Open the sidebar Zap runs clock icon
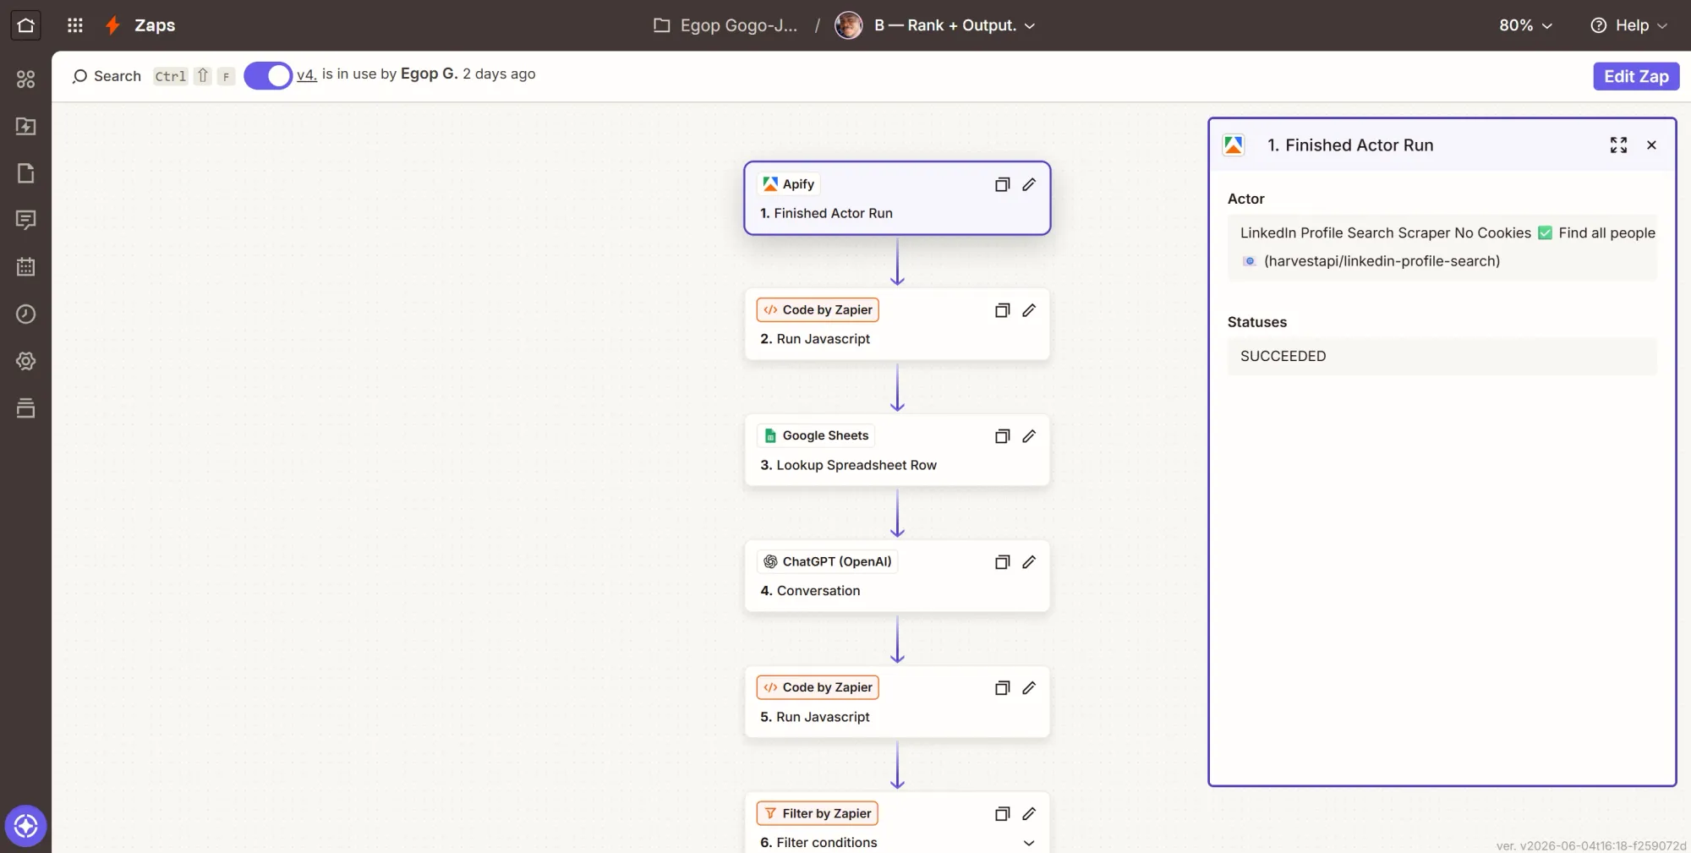Viewport: 1691px width, 853px height. pyautogui.click(x=26, y=314)
